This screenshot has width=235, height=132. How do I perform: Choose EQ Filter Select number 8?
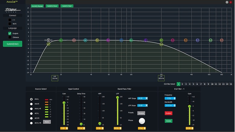tap(205, 84)
